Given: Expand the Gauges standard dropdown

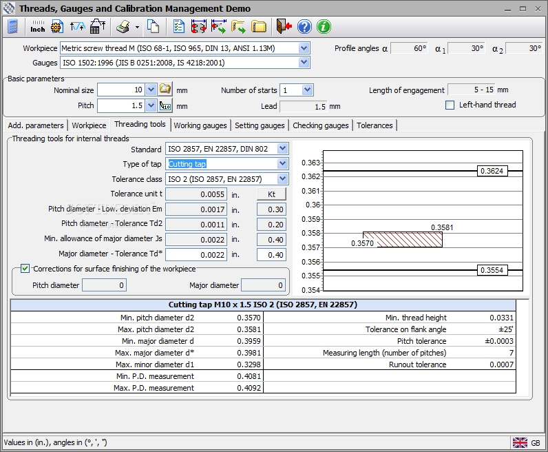Looking at the screenshot, I should (304, 63).
